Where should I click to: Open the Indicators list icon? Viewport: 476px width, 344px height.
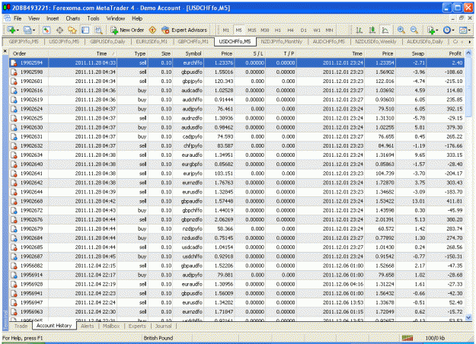(x=431, y=30)
